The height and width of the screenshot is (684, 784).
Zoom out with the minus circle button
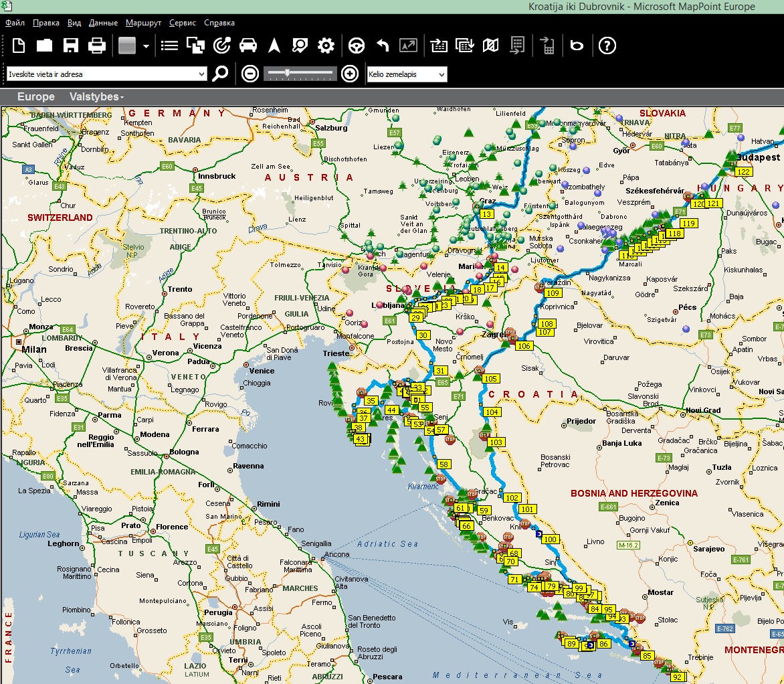point(250,74)
